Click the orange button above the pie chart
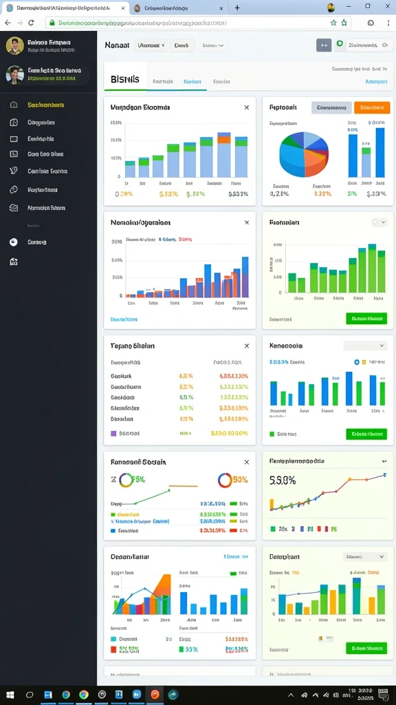 [372, 107]
